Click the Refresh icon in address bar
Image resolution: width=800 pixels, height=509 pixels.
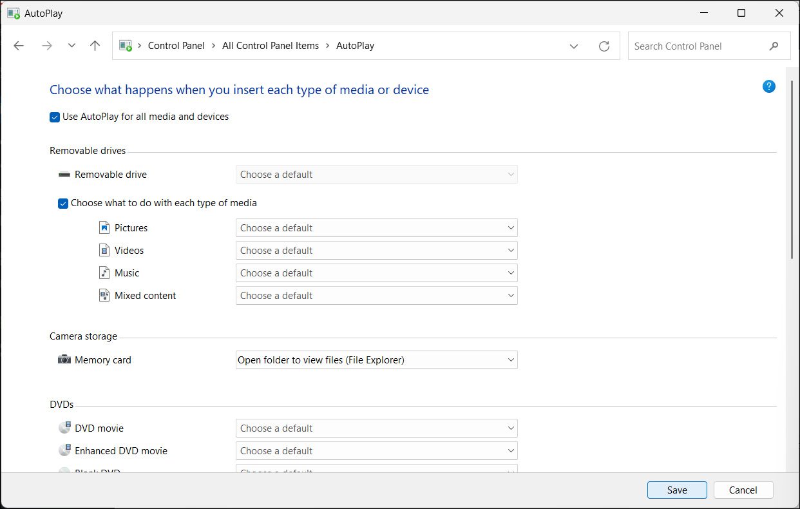point(604,46)
